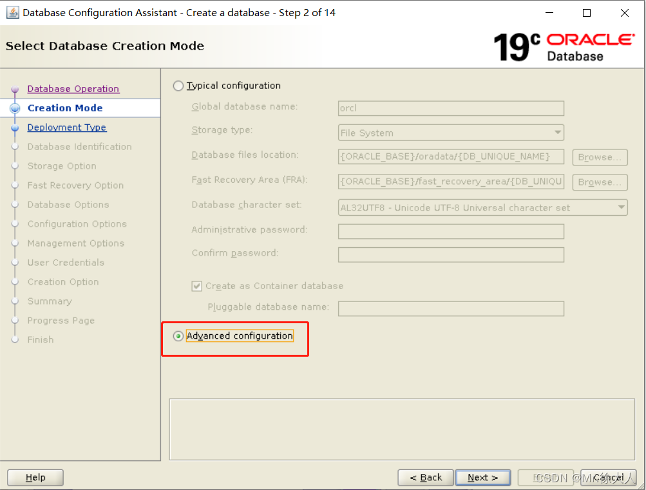Click the Storage type label
Viewport: 646px width, 490px height.
click(x=222, y=130)
